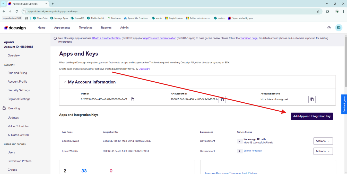Open Value Calculator
The image size is (347, 174).
[x=18, y=126]
